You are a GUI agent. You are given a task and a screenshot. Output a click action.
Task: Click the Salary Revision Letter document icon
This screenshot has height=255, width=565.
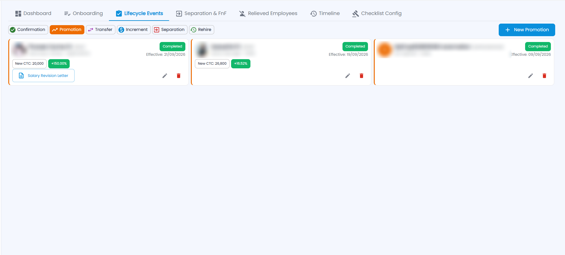point(21,76)
